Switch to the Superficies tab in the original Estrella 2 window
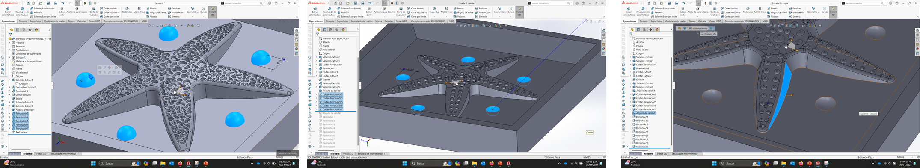 [35, 21]
